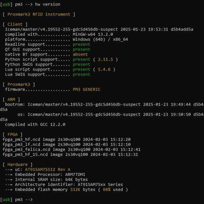
Task: Click uC value 'AT91SAM7S512 Rev A'
Action: coord(48,170)
